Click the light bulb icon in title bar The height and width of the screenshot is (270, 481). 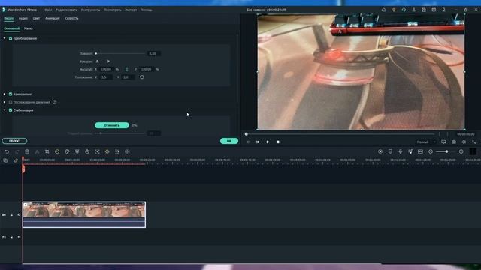tap(394, 10)
